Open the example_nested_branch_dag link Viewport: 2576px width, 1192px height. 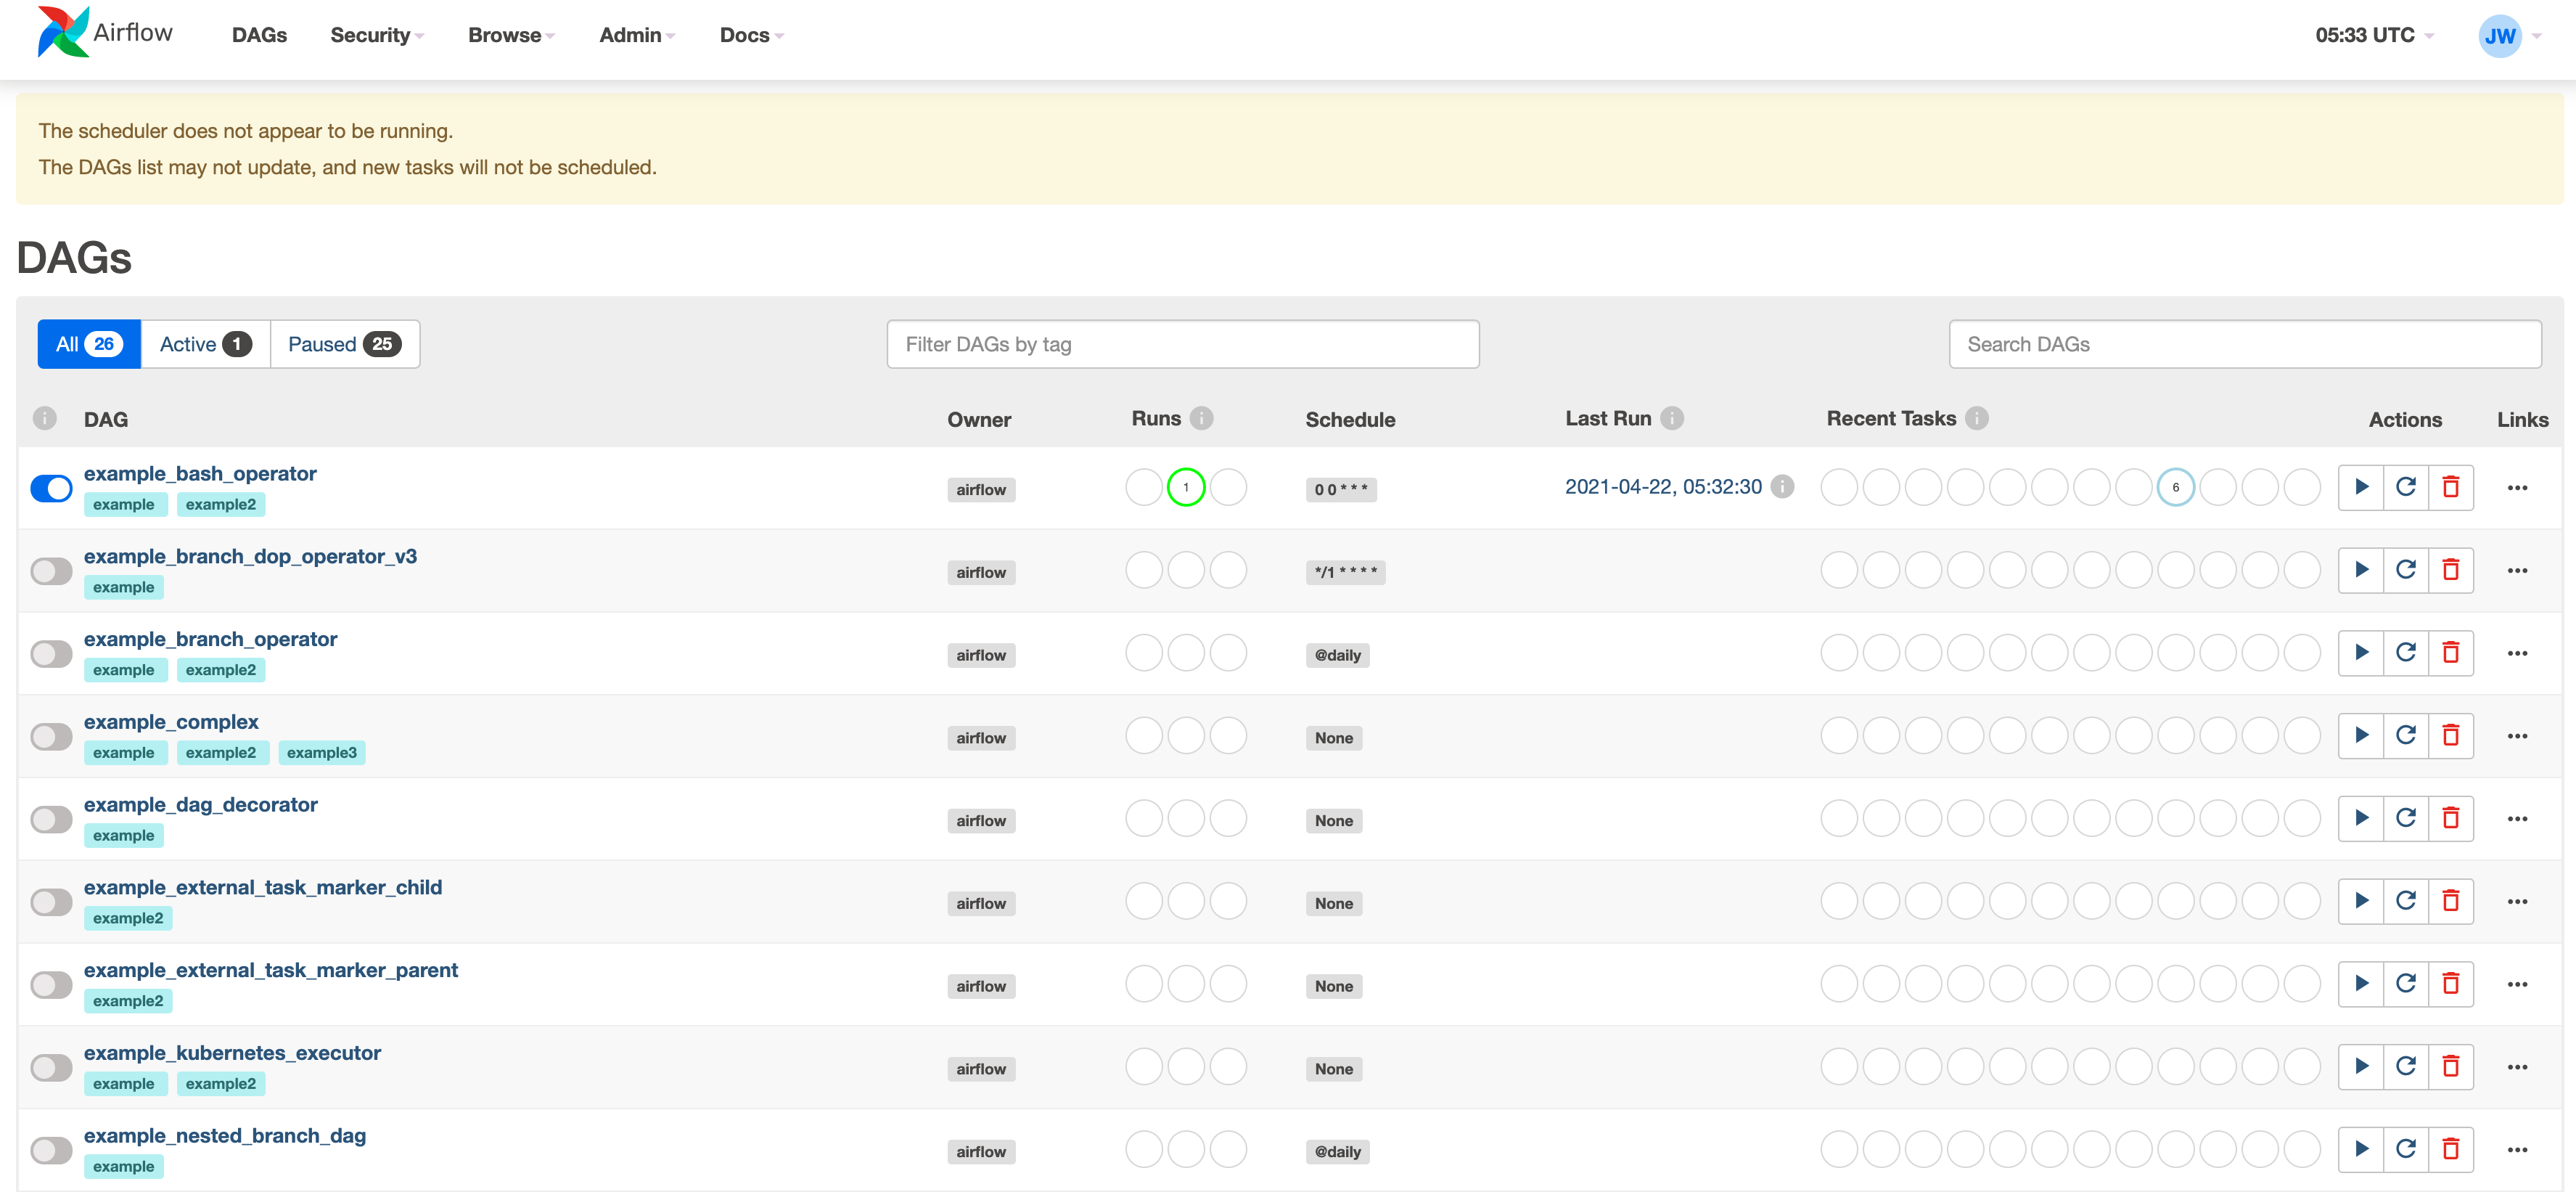click(x=224, y=1136)
